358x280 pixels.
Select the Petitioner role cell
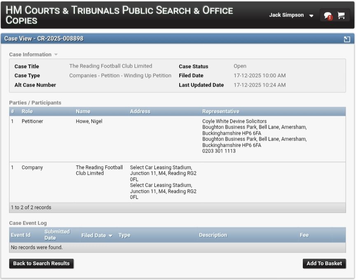click(x=32, y=121)
